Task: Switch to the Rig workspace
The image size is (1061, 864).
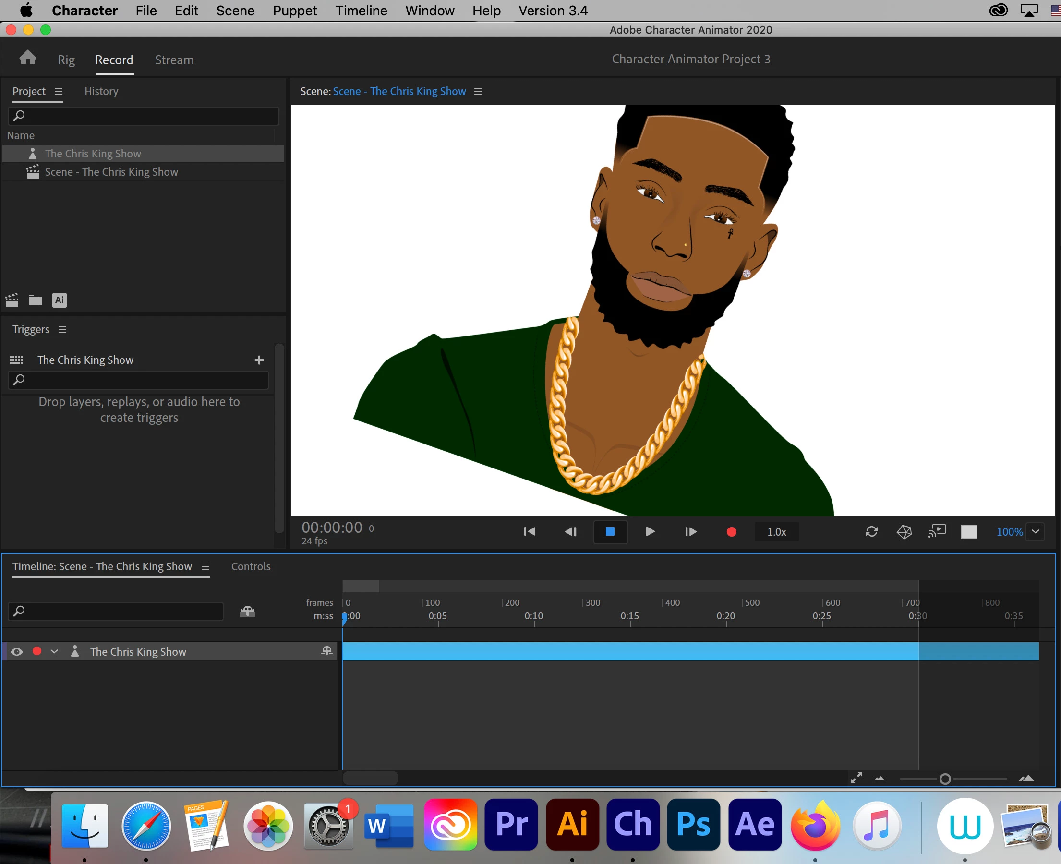Action: (66, 60)
